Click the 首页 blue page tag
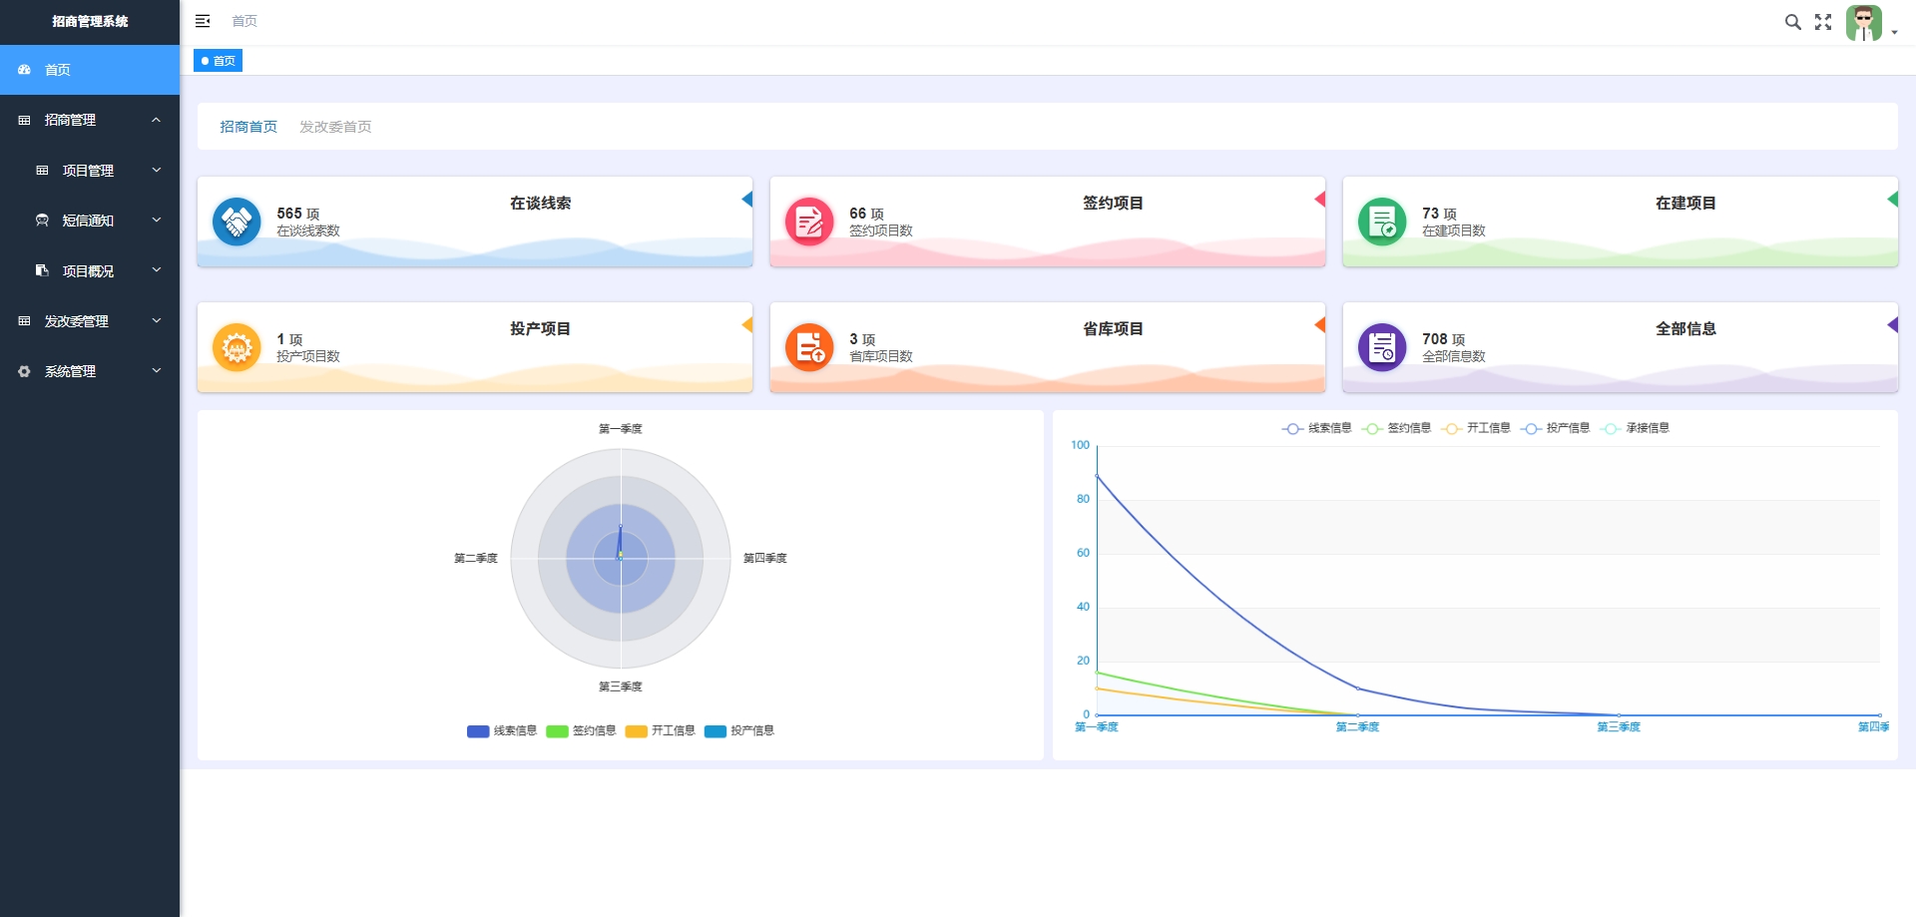1916x917 pixels. point(218,61)
